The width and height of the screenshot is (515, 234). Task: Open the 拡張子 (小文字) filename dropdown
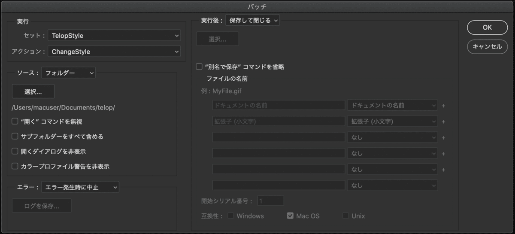point(392,122)
